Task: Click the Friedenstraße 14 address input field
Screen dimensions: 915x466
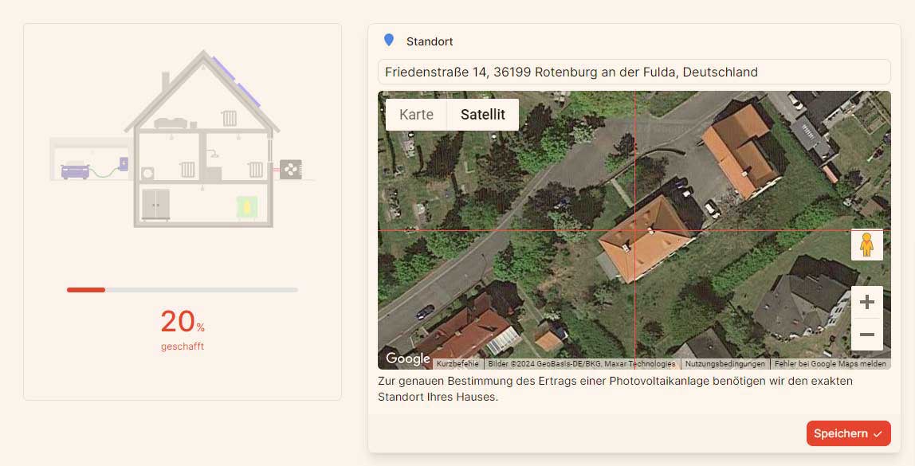Action: coord(634,72)
